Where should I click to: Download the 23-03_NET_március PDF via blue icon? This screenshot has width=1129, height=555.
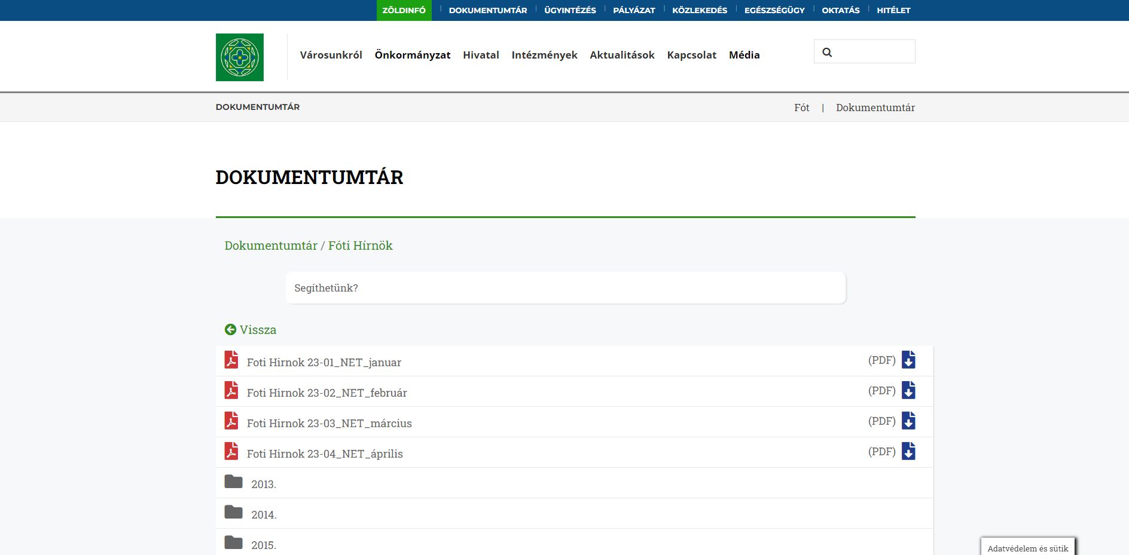(908, 421)
